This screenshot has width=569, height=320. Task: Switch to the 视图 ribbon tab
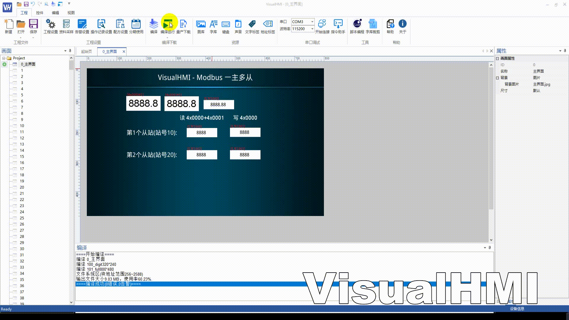tap(71, 13)
